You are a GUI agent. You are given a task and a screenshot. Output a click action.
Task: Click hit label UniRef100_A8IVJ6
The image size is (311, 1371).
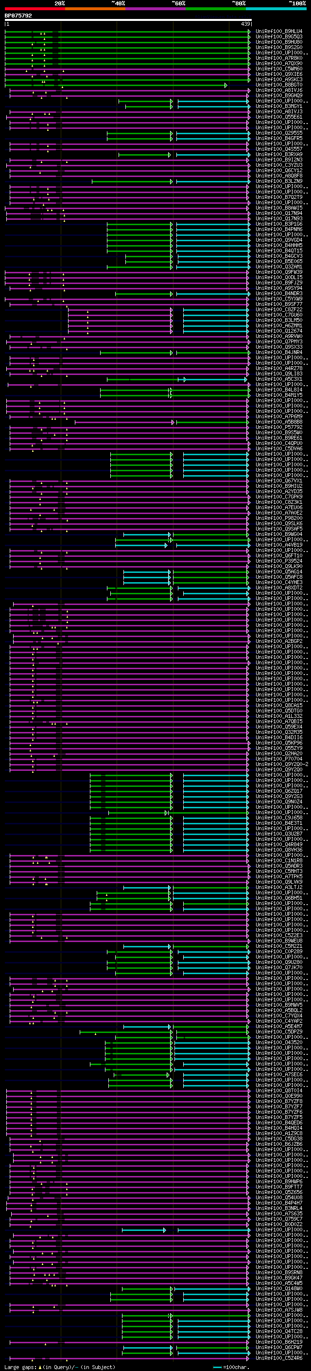(278, 90)
